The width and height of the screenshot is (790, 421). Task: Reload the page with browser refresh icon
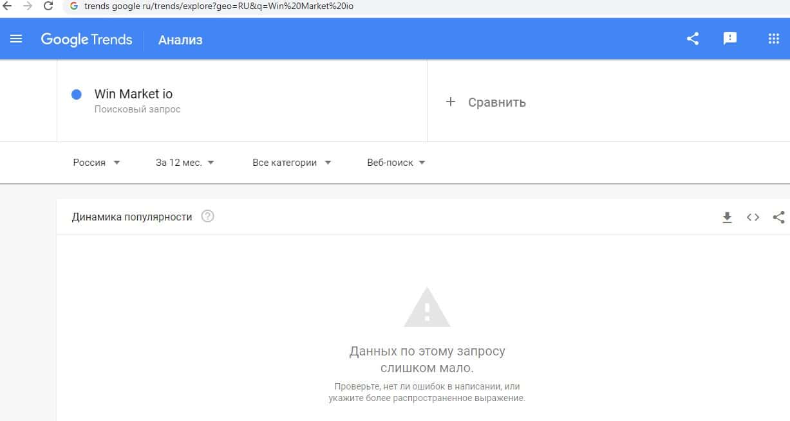tap(48, 6)
